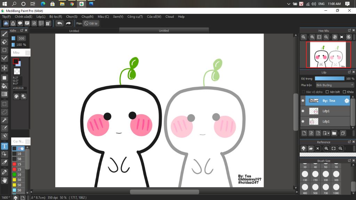Open the add special layer dropdown

point(326,133)
